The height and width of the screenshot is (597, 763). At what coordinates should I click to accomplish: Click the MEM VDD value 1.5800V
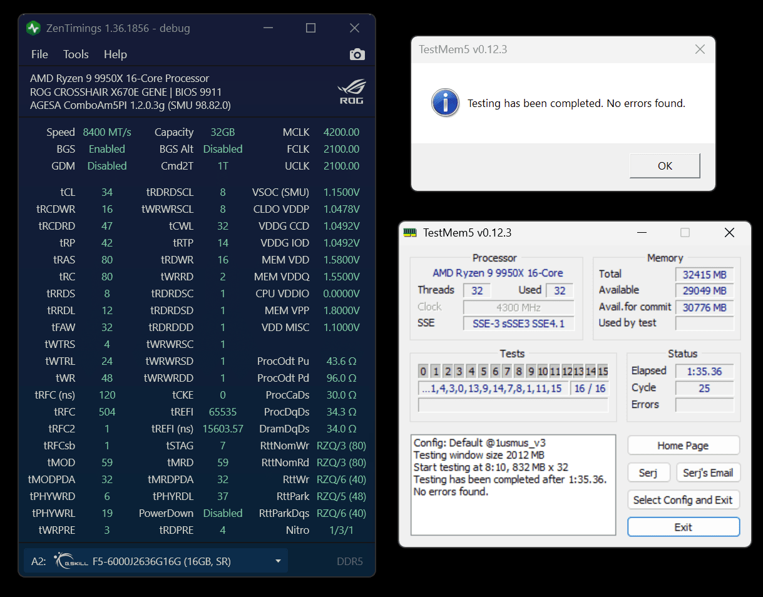(x=342, y=260)
